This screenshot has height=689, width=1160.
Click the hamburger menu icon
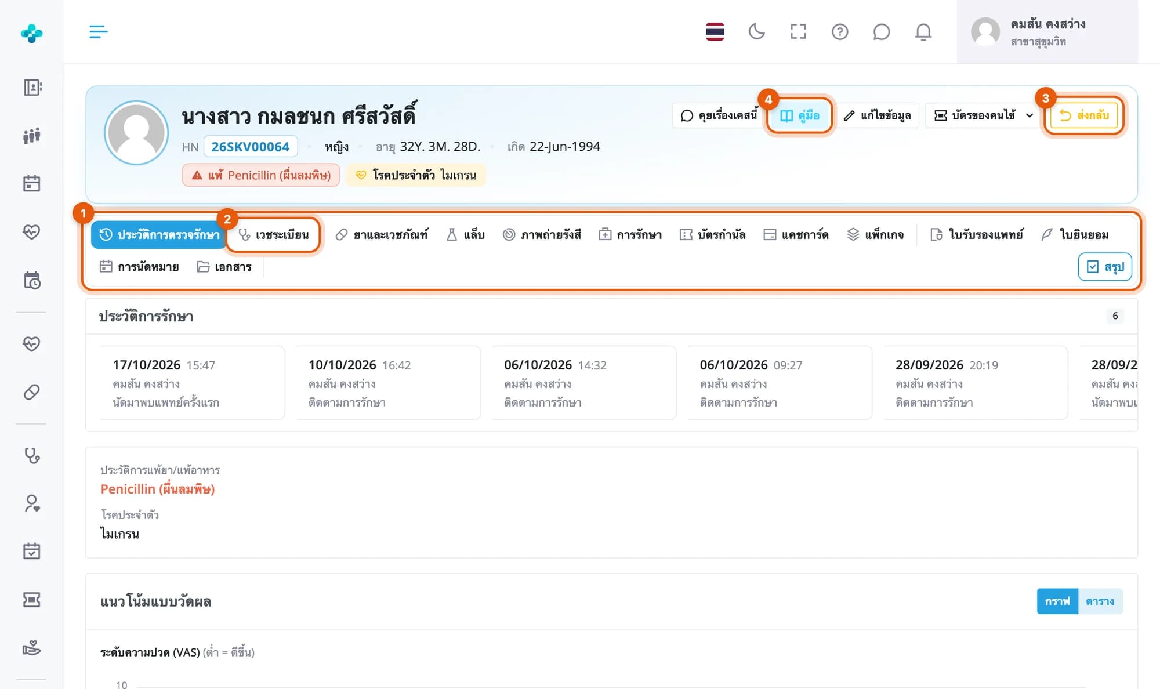click(99, 32)
